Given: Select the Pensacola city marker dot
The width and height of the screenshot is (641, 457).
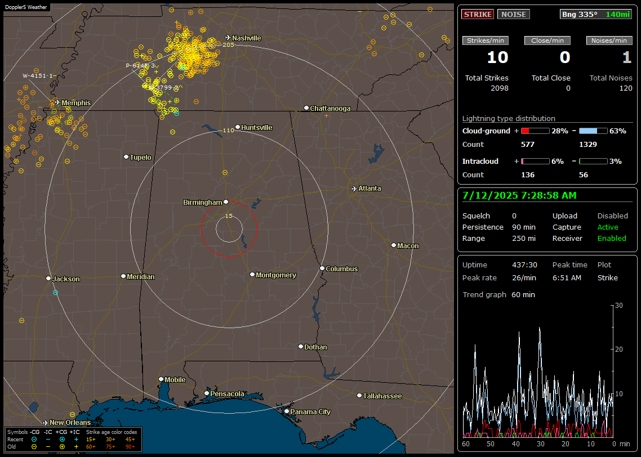Looking at the screenshot, I should 207,393.
